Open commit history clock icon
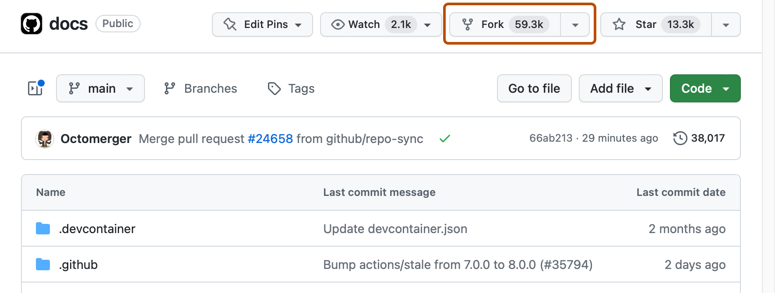The width and height of the screenshot is (775, 293). point(680,138)
